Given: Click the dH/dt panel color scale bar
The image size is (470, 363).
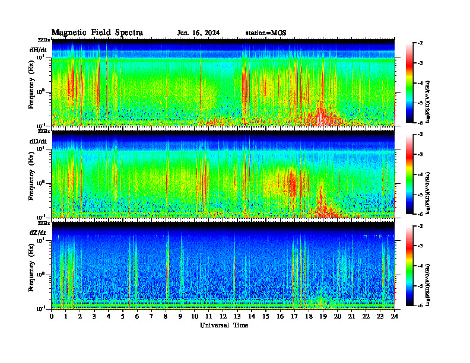Looking at the screenshot, I should 409,83.
